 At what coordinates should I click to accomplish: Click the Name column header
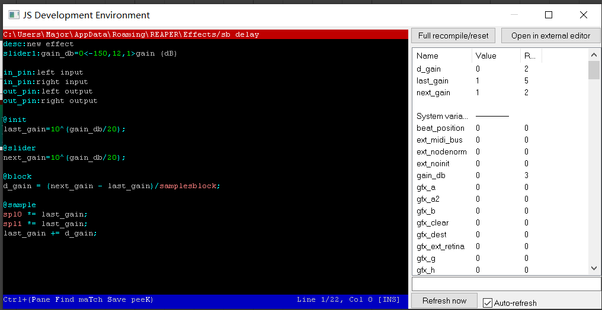(442, 56)
